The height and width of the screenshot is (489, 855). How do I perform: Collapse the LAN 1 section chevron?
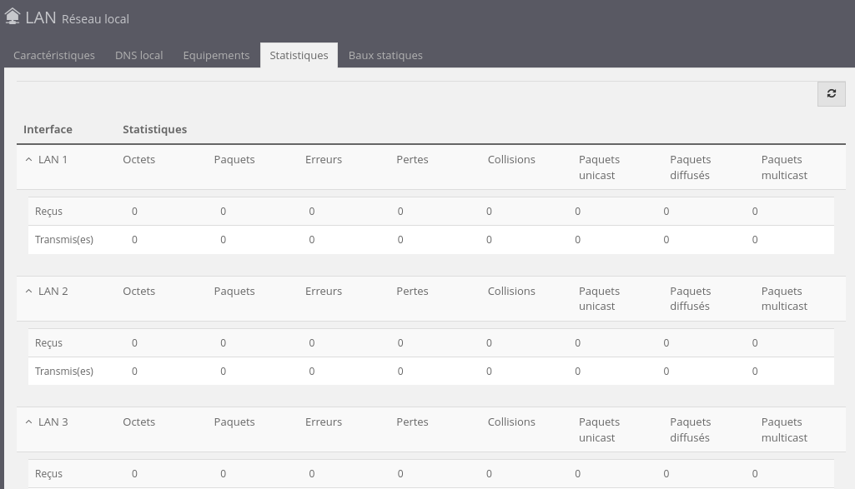28,159
